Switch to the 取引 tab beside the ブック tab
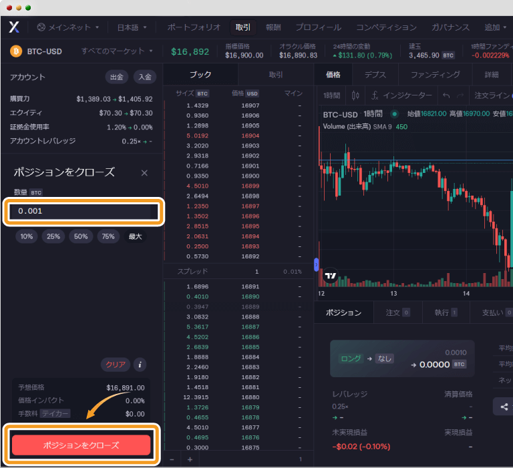 (275, 75)
